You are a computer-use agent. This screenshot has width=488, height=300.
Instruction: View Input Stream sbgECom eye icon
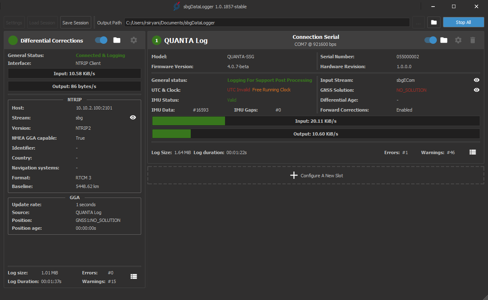click(x=476, y=80)
